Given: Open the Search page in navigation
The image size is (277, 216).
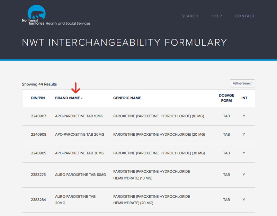Looking at the screenshot, I should [190, 16].
